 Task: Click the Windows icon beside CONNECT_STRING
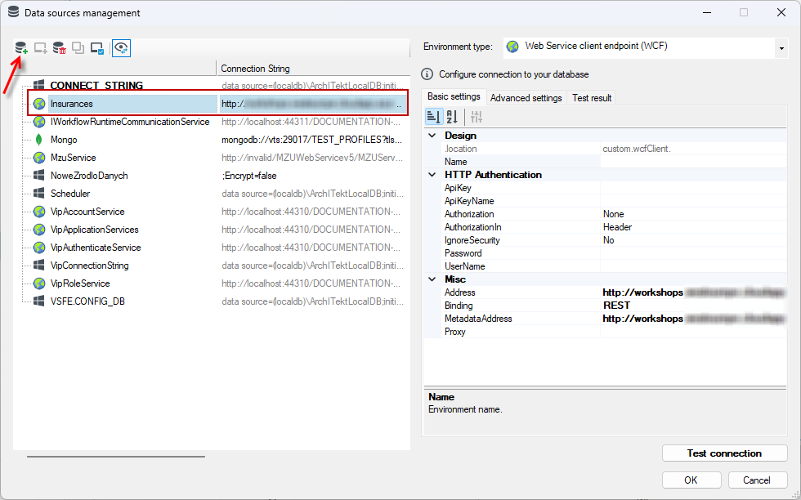coord(39,85)
